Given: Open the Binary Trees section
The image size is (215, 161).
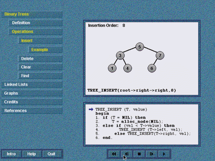Looking at the screenshot, I should [32, 14].
